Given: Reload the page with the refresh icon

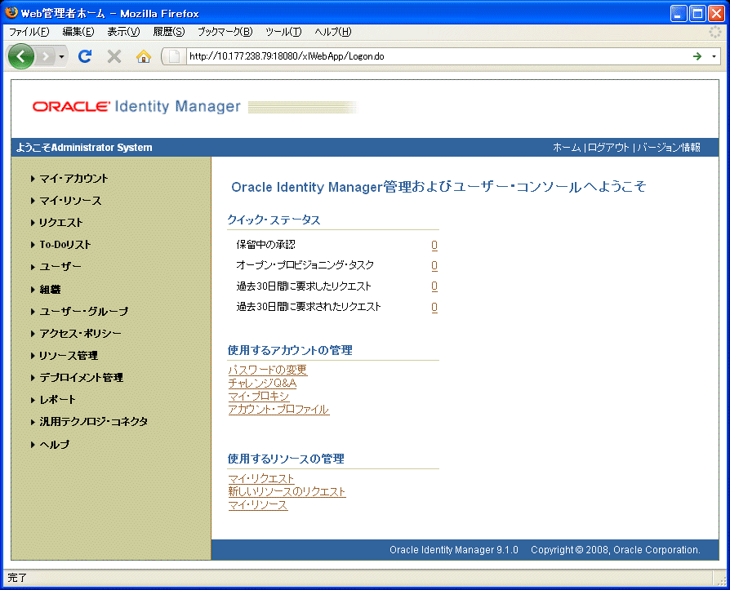Looking at the screenshot, I should pos(85,56).
